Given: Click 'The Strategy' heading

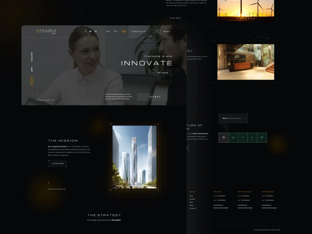Looking at the screenshot, I should [104, 215].
